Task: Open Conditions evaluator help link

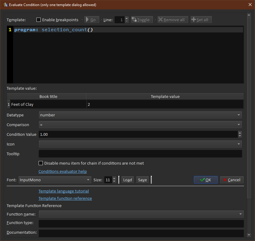Action: 63,171
